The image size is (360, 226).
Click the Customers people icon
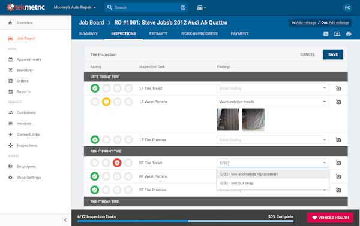pos(11,112)
